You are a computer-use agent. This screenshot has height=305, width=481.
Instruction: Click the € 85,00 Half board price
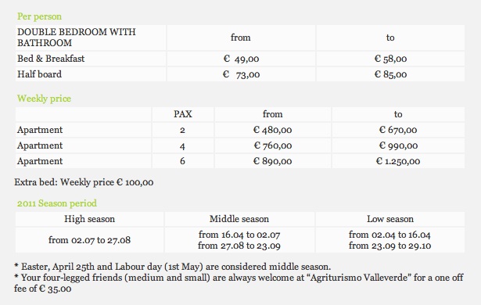(390, 74)
